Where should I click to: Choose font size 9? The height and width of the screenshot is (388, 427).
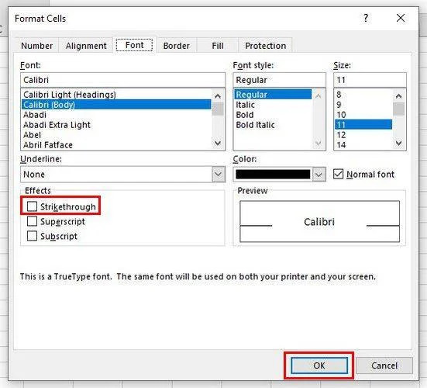(363, 105)
